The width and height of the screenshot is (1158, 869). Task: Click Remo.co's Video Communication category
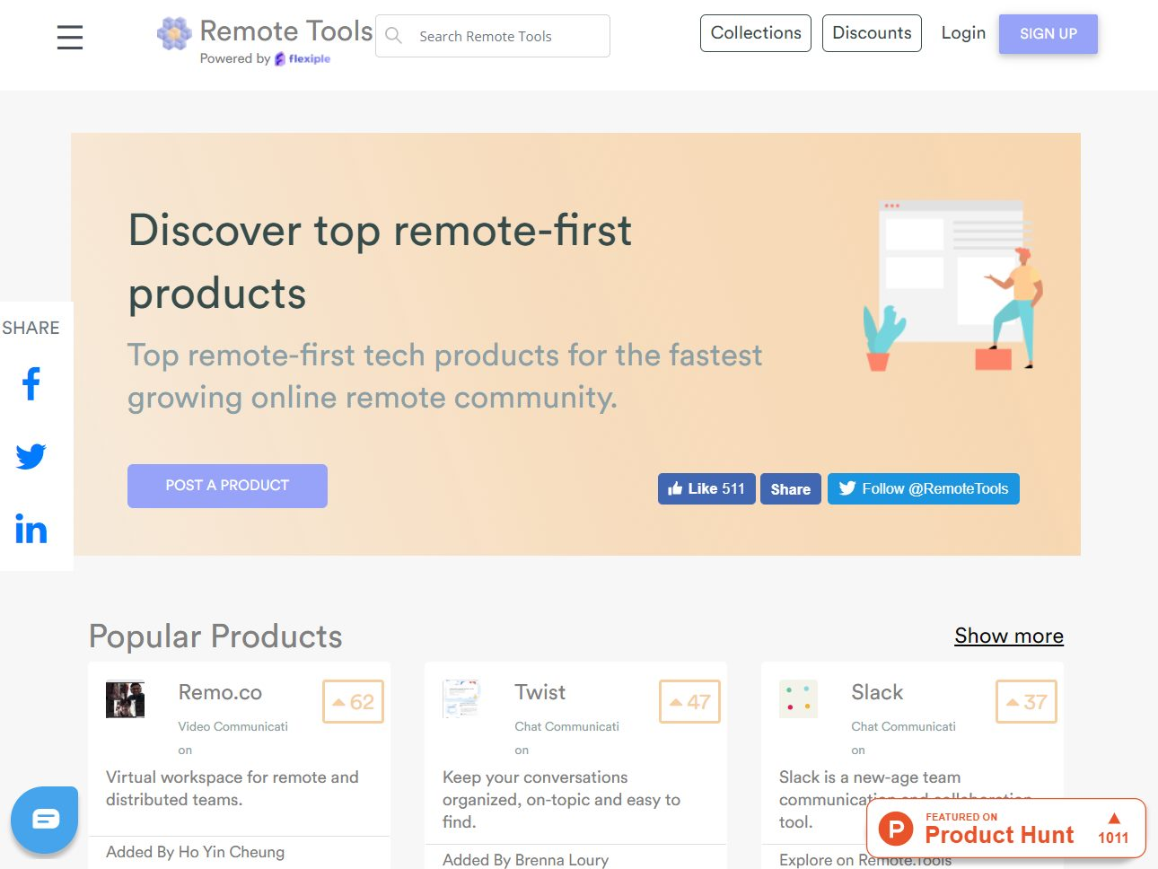click(233, 737)
